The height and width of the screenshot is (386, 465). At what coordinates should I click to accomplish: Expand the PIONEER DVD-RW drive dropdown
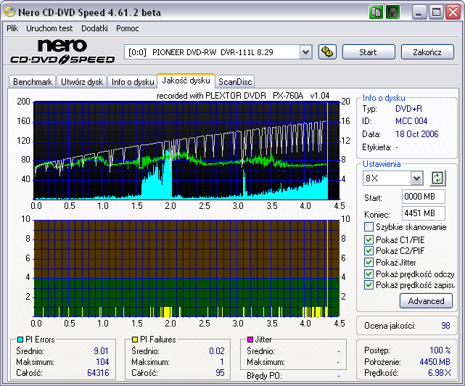point(305,52)
